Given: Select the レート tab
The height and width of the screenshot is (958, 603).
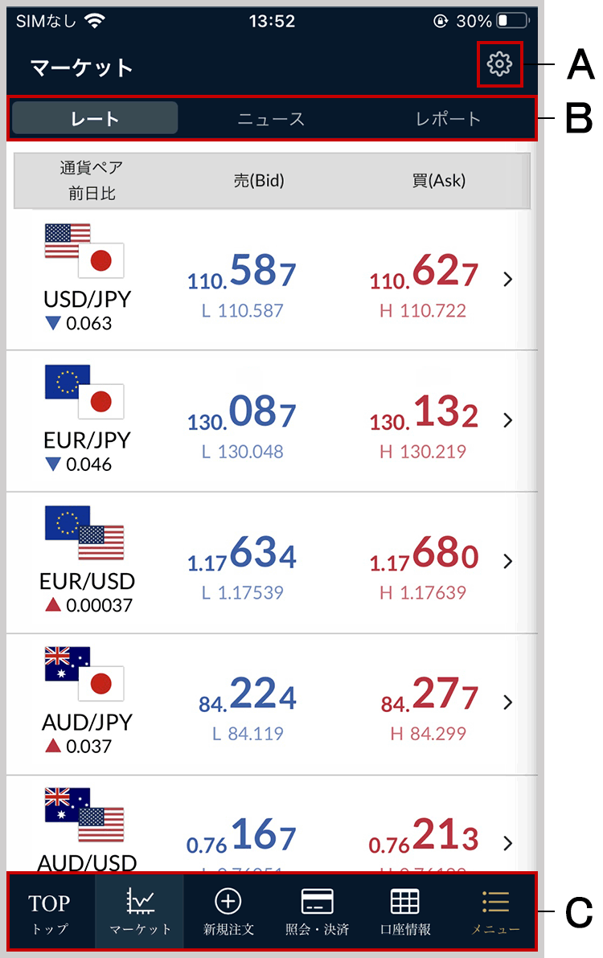Looking at the screenshot, I should click(x=96, y=118).
